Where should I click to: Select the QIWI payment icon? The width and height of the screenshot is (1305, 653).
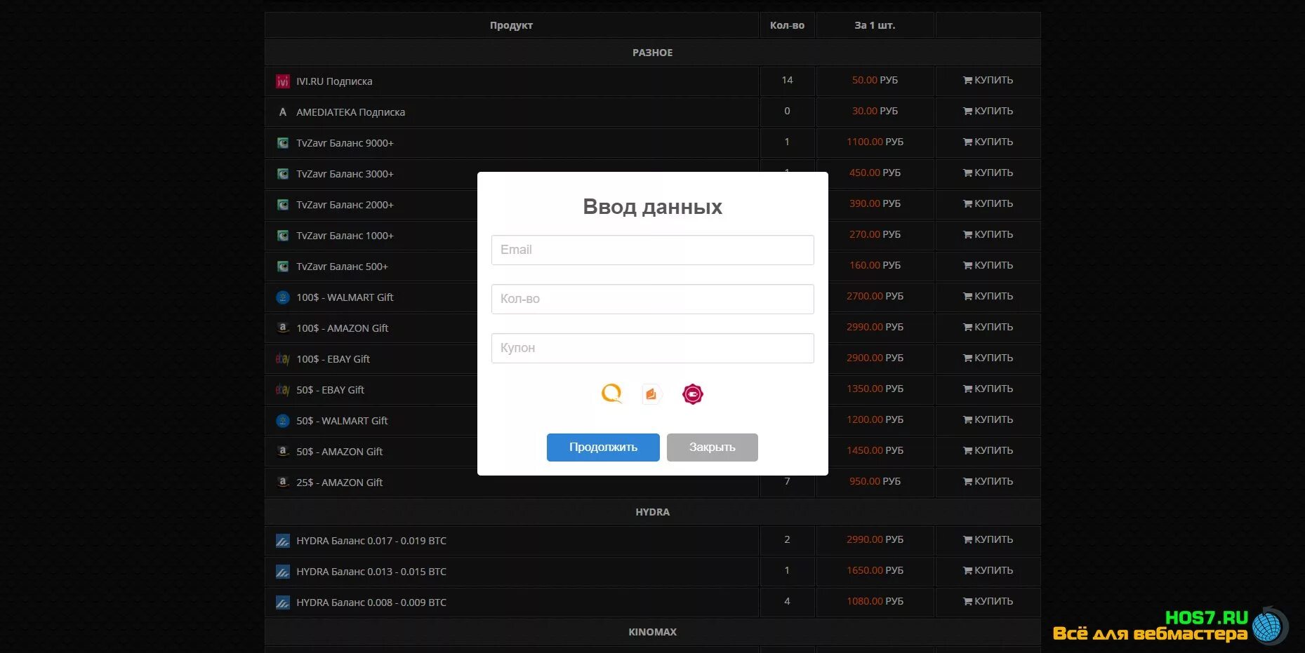click(x=611, y=393)
